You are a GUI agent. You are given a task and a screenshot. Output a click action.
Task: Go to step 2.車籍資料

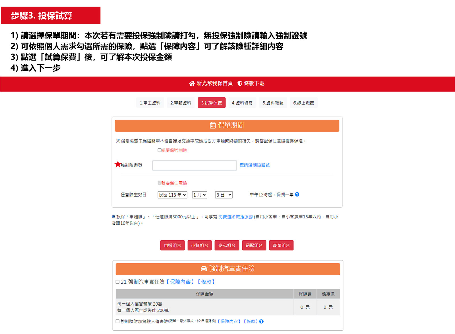click(181, 103)
